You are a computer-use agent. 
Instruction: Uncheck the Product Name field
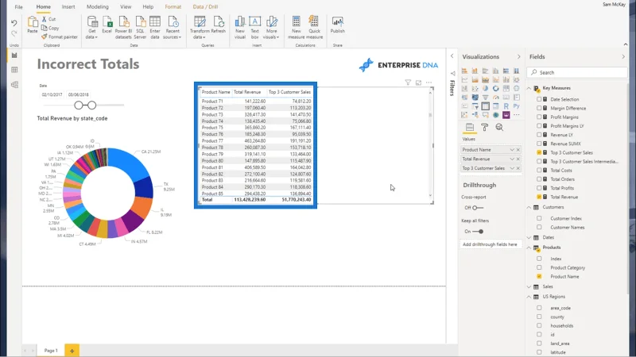click(539, 276)
